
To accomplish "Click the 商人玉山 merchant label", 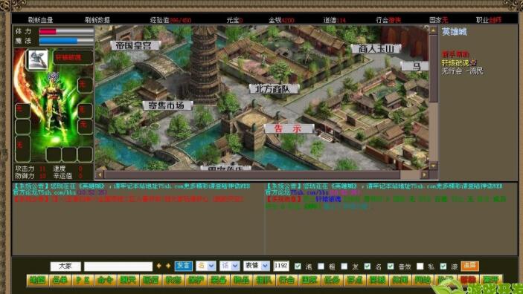I will (376, 48).
